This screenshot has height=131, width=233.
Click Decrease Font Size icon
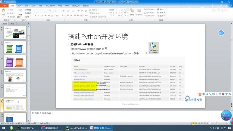coord(59,11)
